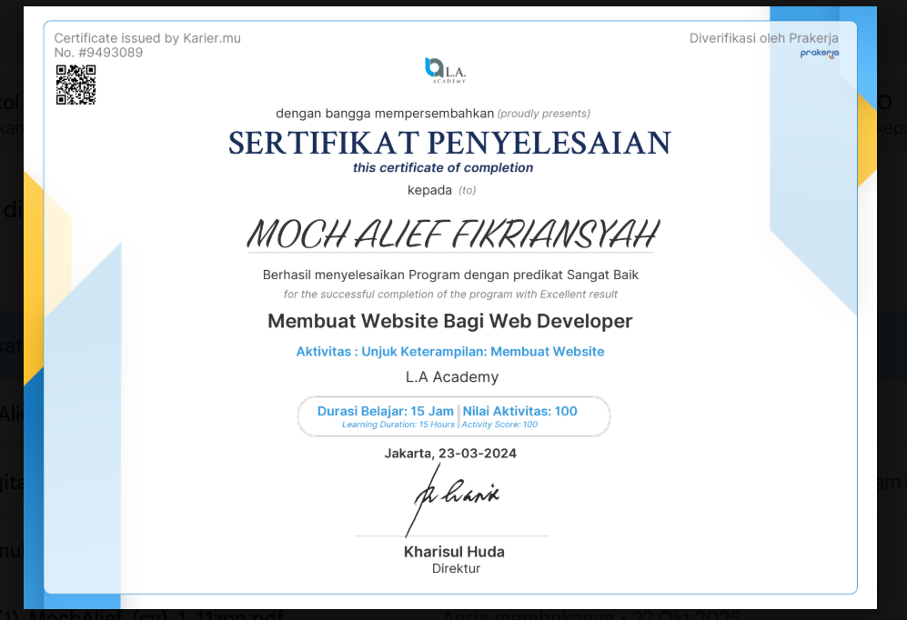Click 'Learning Duration: 15 Hours' caption
Viewport: 907px width, 620px height.
(398, 425)
